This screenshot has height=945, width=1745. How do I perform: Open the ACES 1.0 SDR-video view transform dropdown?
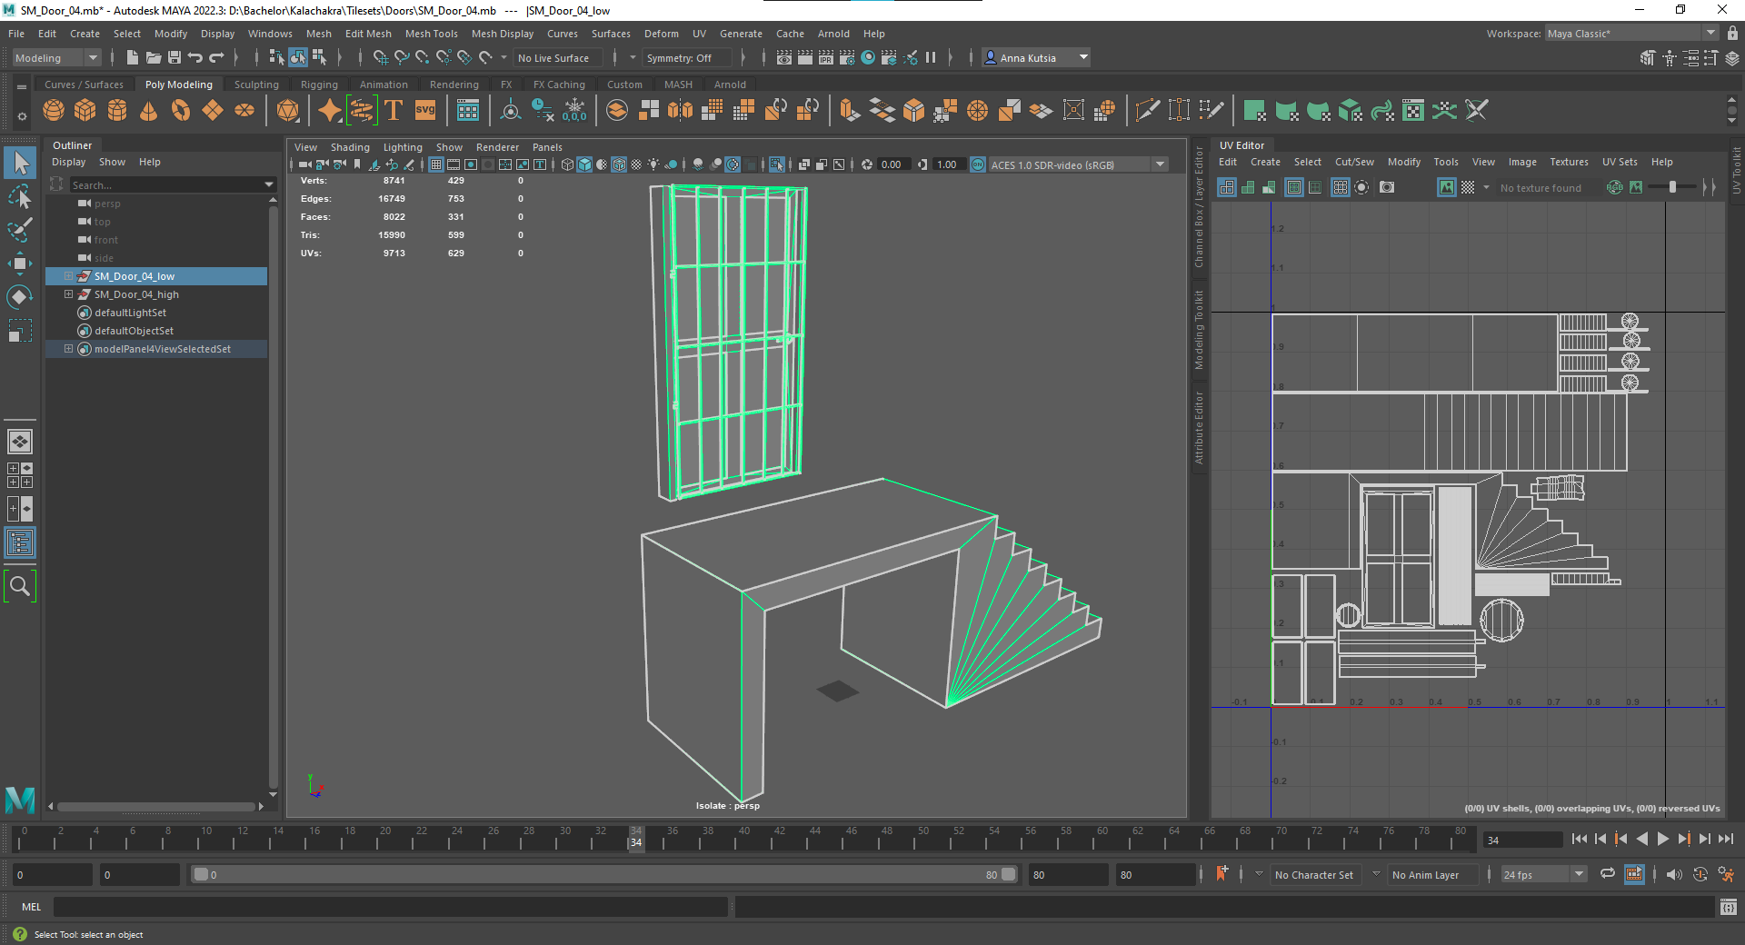(1078, 164)
